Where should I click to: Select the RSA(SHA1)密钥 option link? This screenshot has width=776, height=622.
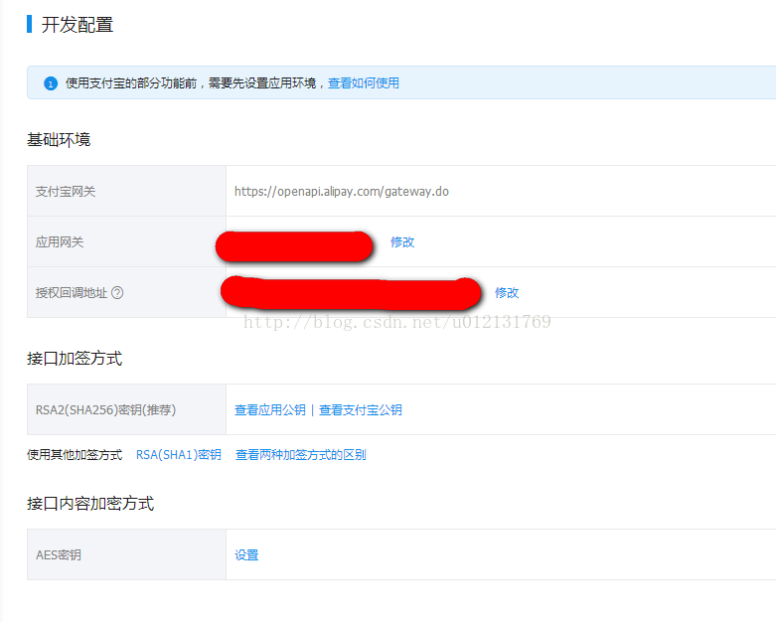tap(179, 455)
